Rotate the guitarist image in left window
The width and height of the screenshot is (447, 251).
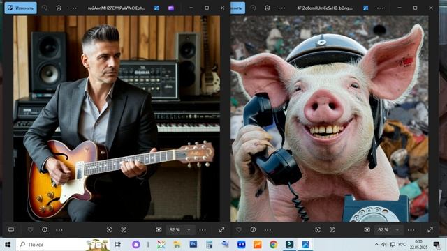(45, 8)
